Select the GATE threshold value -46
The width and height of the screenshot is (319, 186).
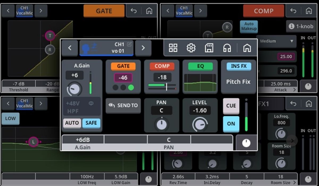tap(123, 78)
